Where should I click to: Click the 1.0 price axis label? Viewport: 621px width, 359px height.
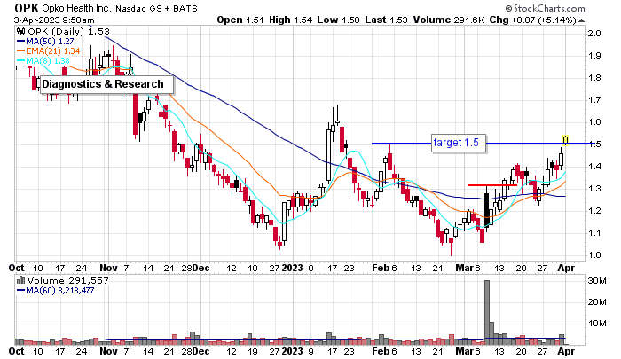(594, 255)
